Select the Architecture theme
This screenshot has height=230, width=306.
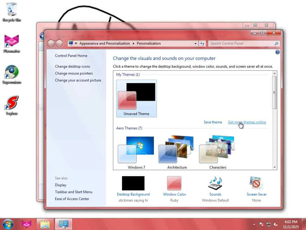177,152
